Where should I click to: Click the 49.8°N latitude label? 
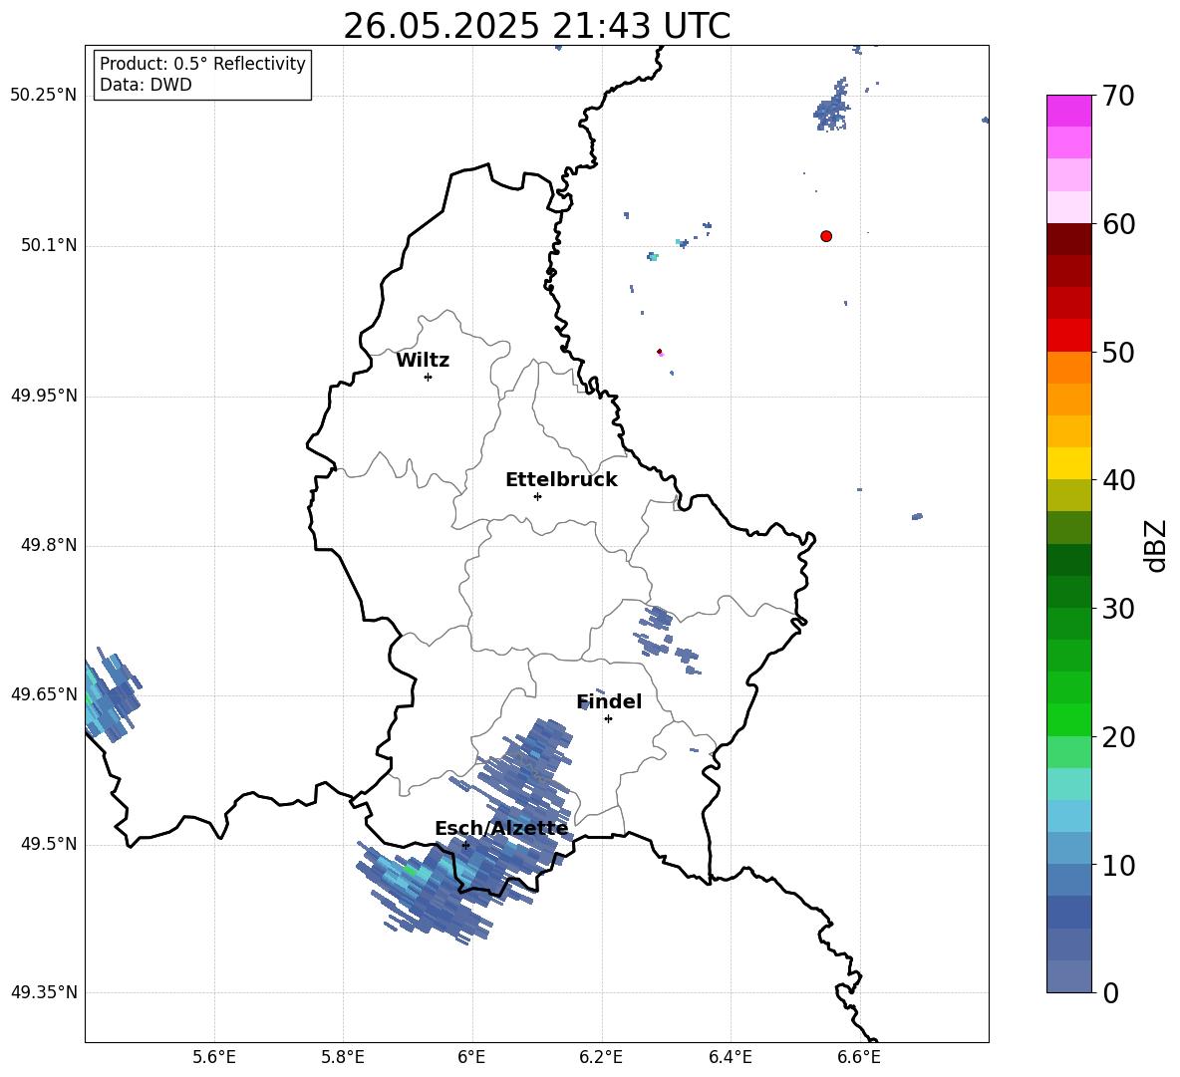click(49, 545)
